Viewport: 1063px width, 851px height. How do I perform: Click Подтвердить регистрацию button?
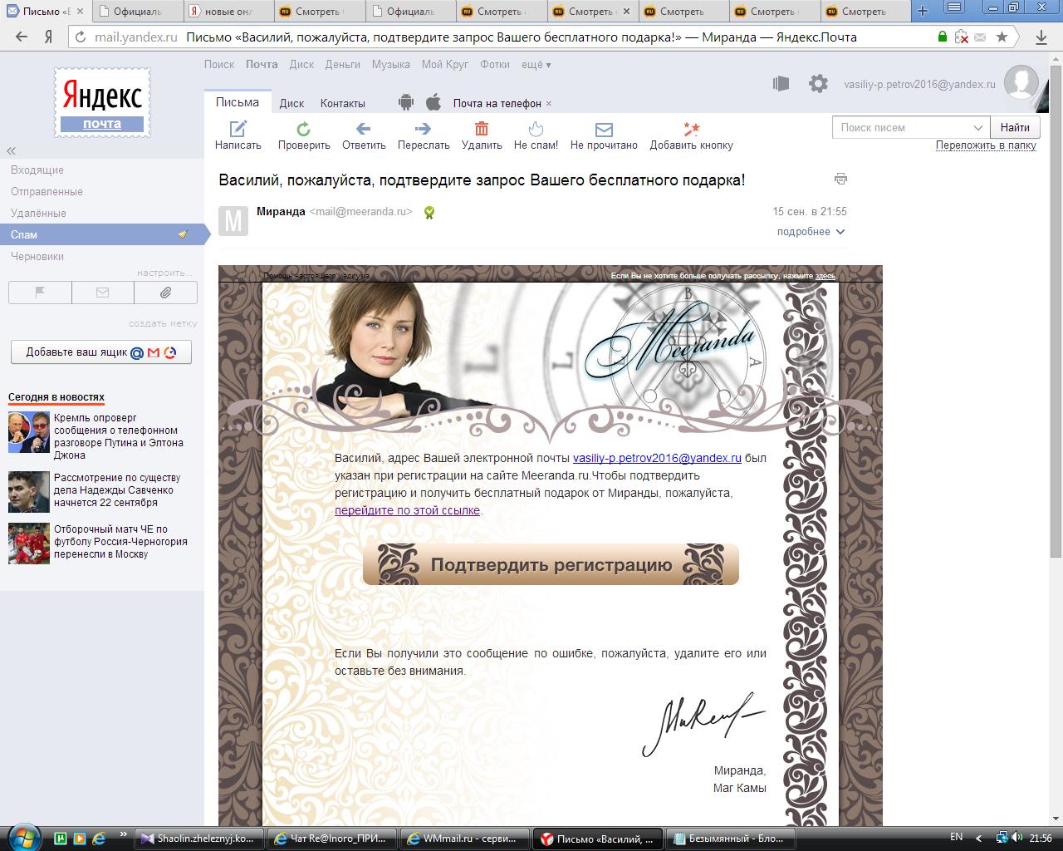551,565
